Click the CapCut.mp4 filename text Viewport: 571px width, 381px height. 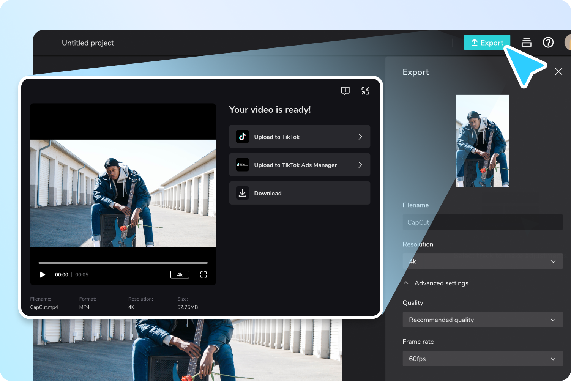pos(44,307)
